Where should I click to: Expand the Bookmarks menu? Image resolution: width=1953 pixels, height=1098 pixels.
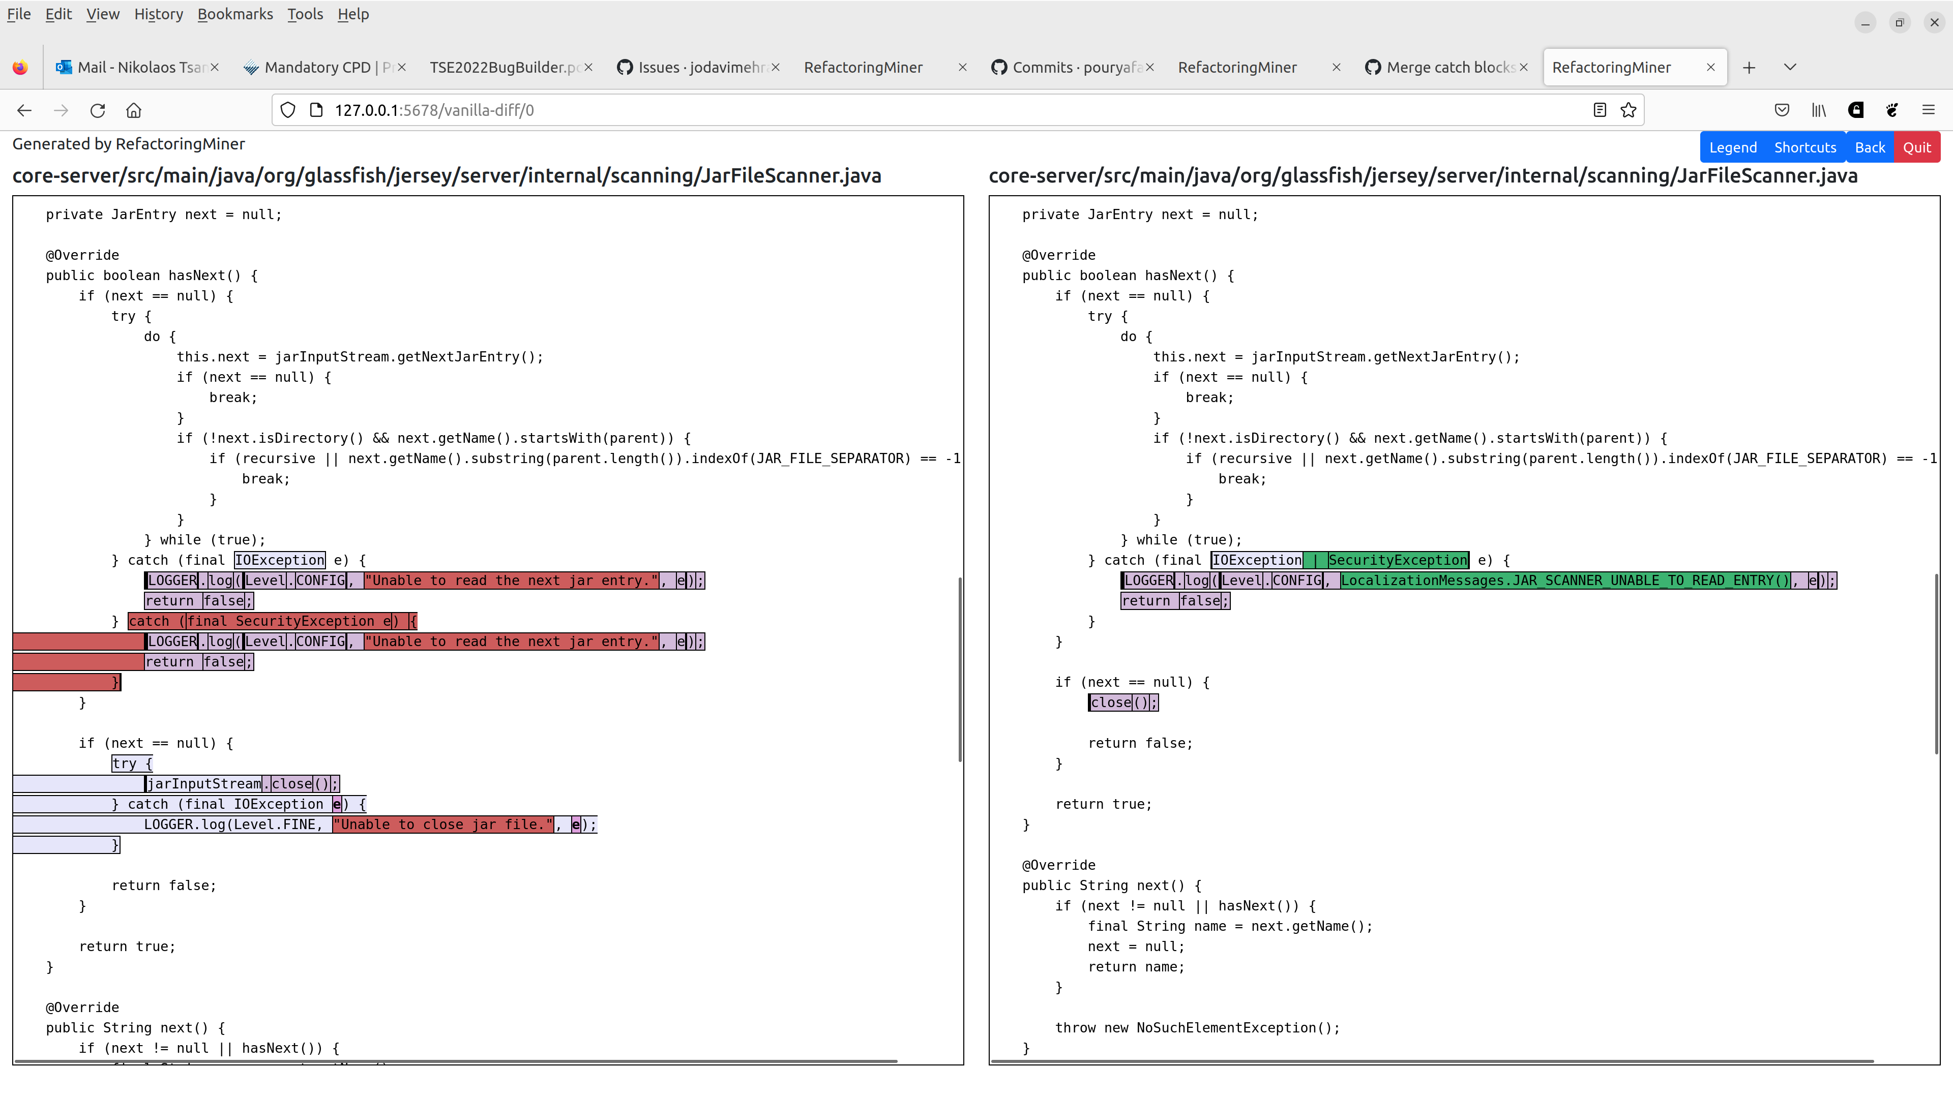(x=235, y=14)
